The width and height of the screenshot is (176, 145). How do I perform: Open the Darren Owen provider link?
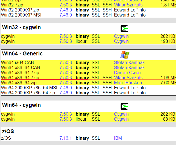point(127,73)
